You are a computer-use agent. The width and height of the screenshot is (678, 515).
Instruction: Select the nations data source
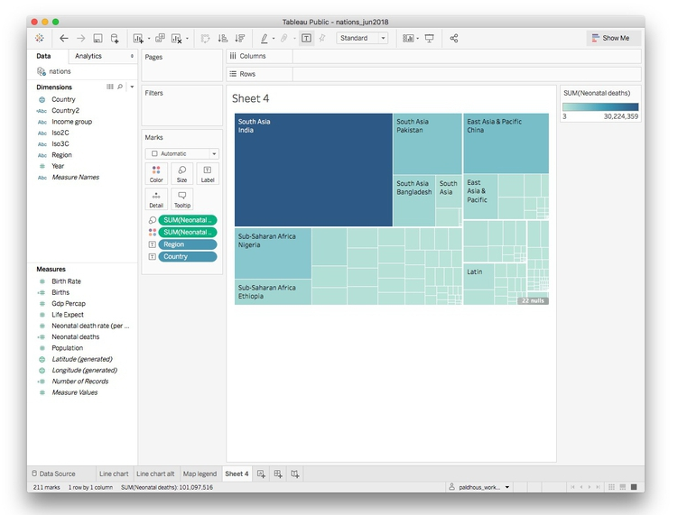pos(60,71)
